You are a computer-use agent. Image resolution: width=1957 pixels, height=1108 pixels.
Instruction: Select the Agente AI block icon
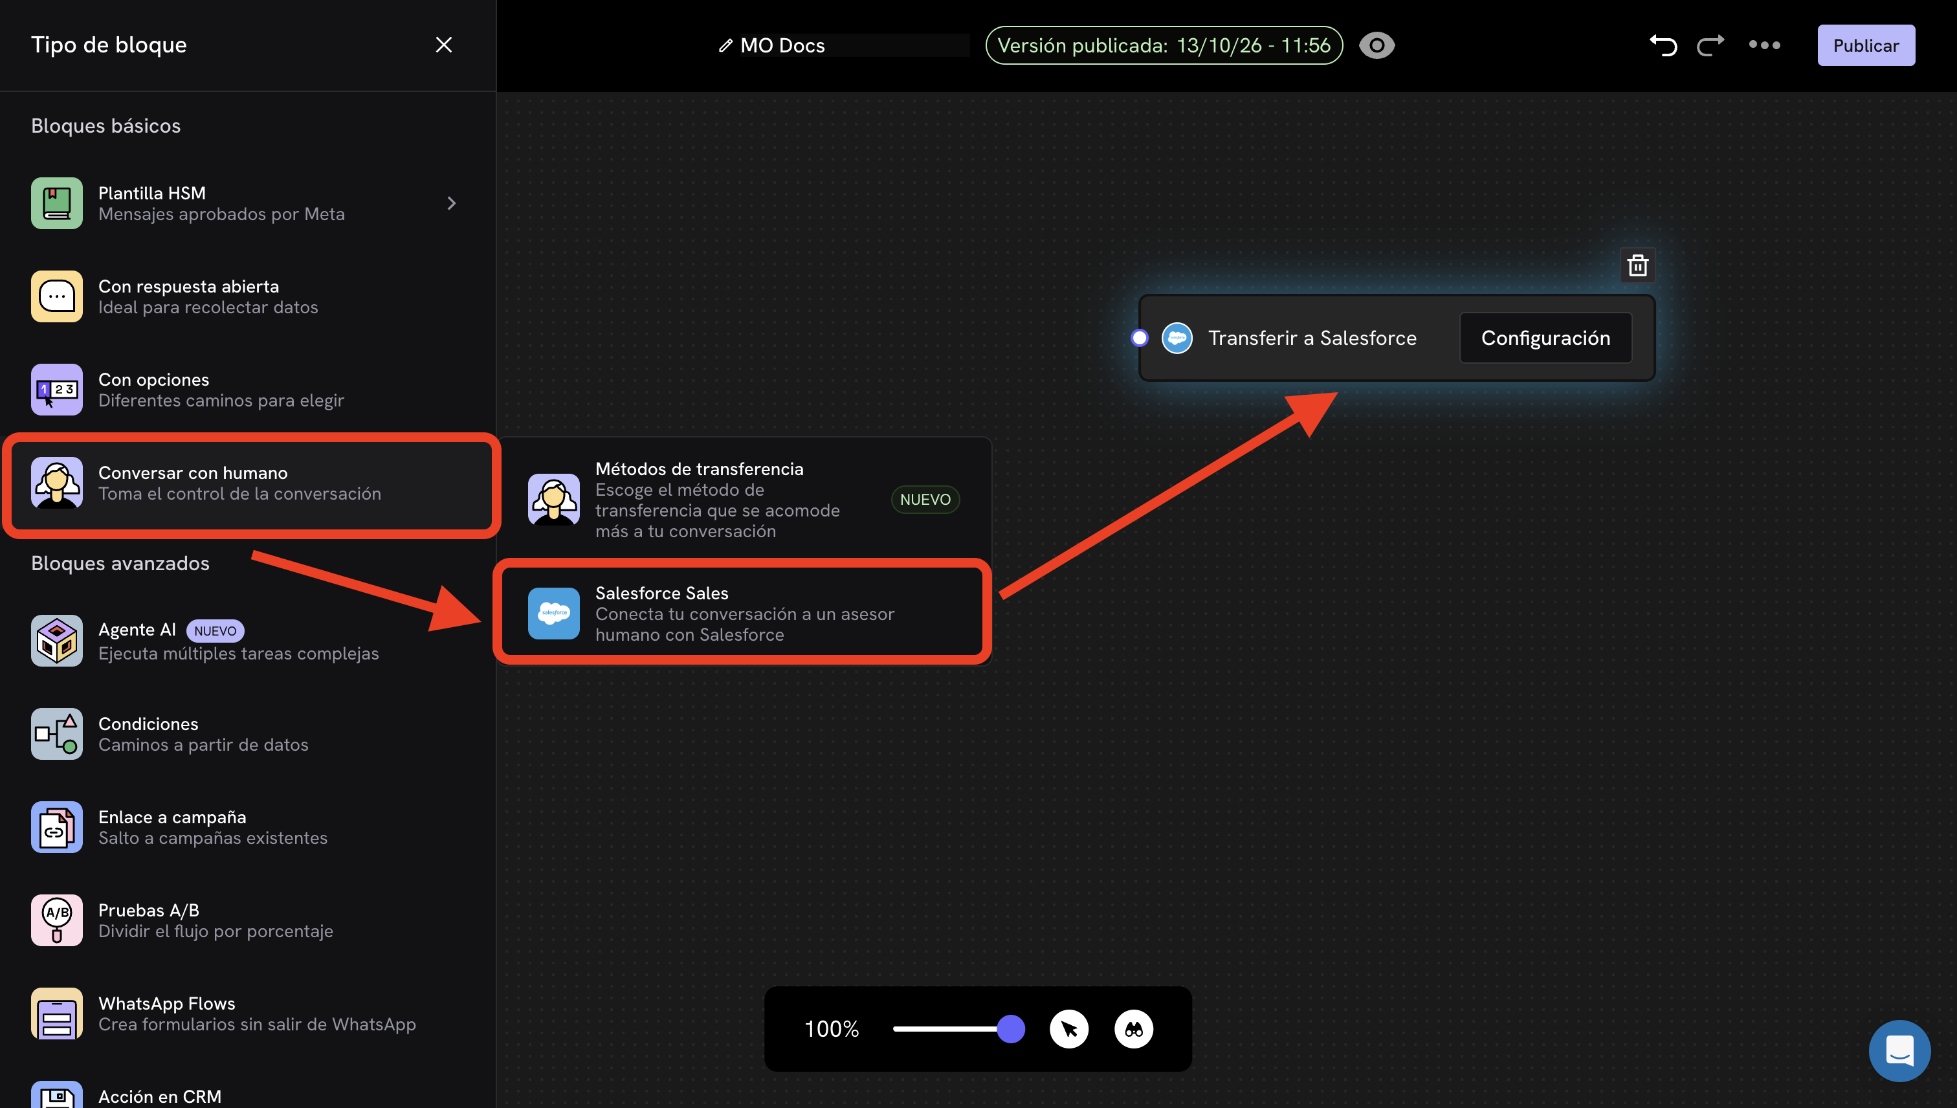(57, 641)
